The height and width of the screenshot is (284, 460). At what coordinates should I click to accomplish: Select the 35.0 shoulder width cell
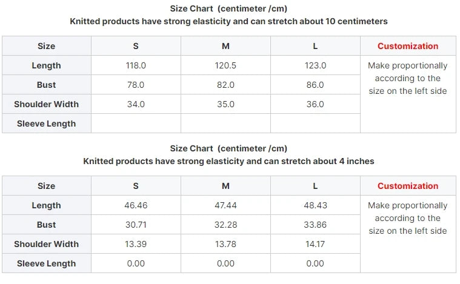[x=225, y=104]
